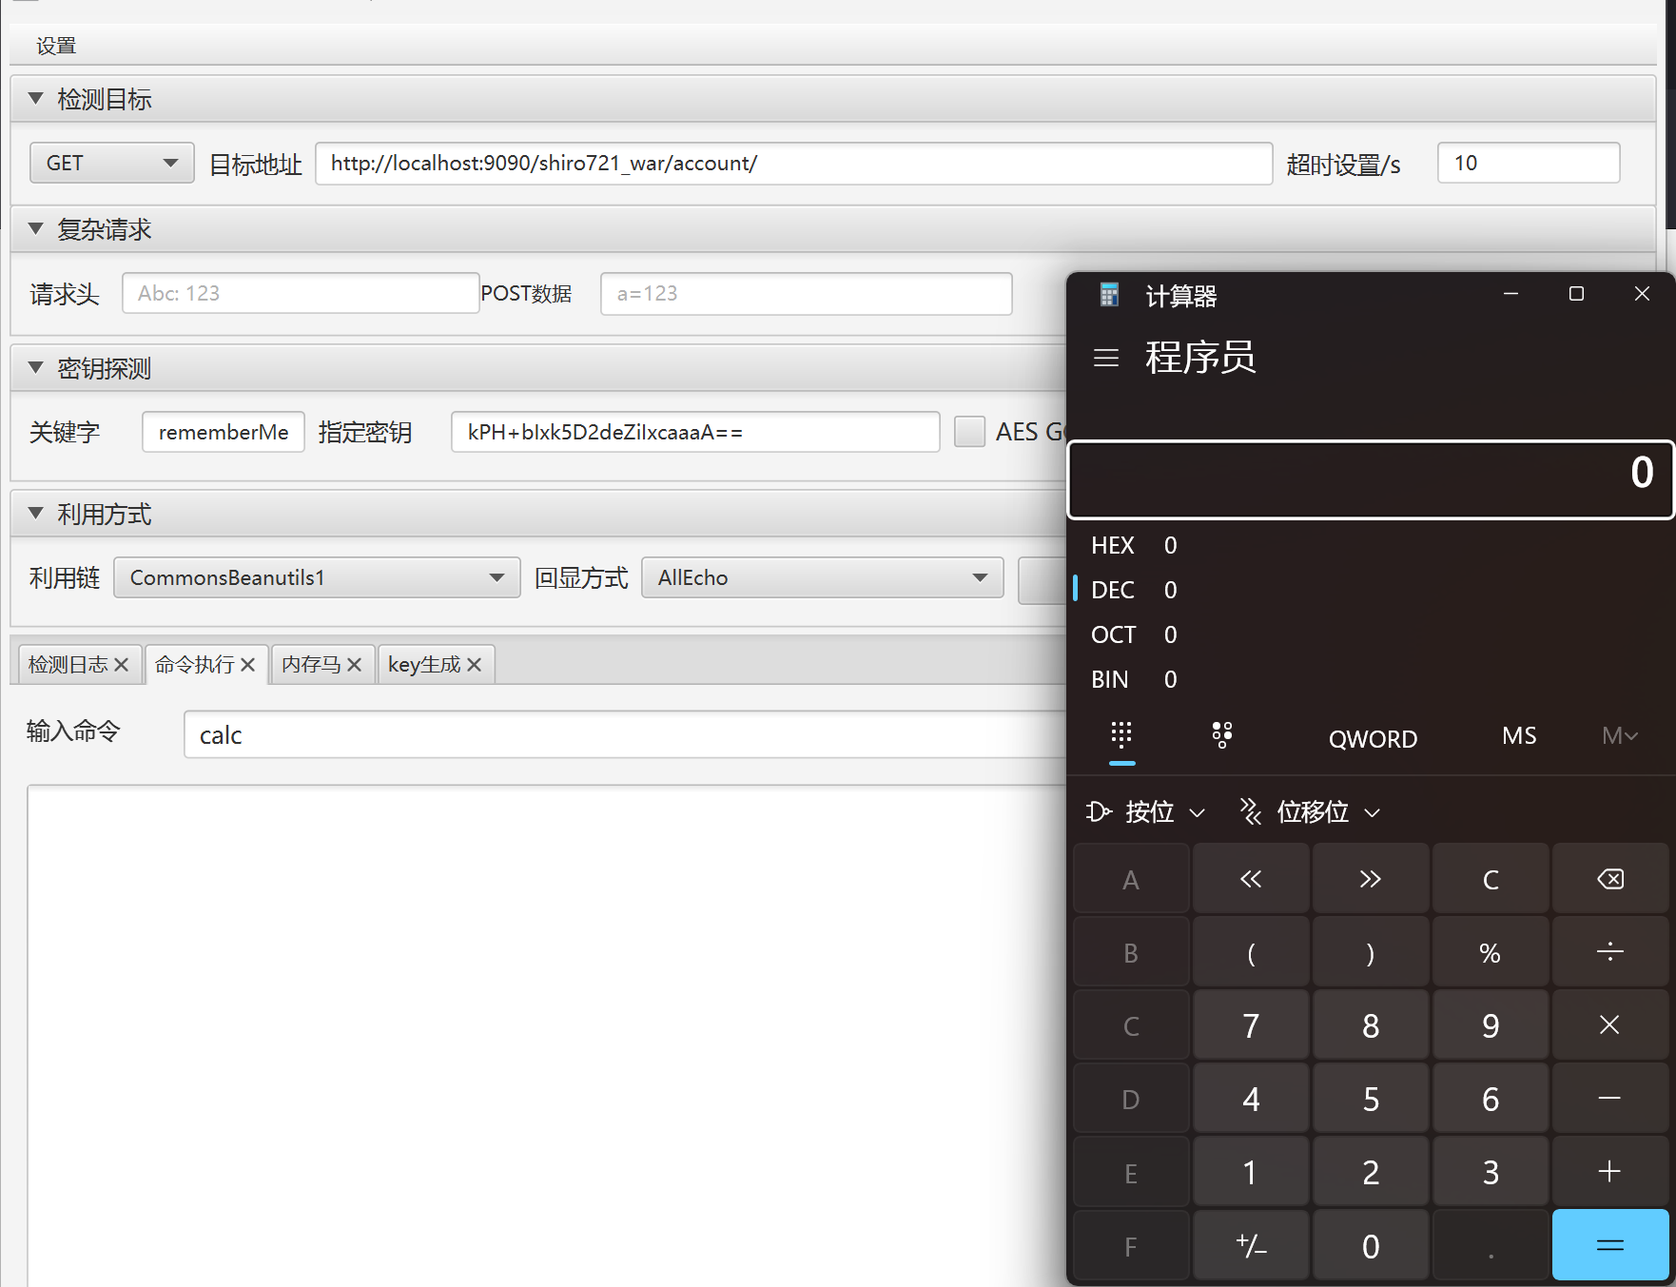Switch to bit toggling keypad icon

pos(1222,735)
